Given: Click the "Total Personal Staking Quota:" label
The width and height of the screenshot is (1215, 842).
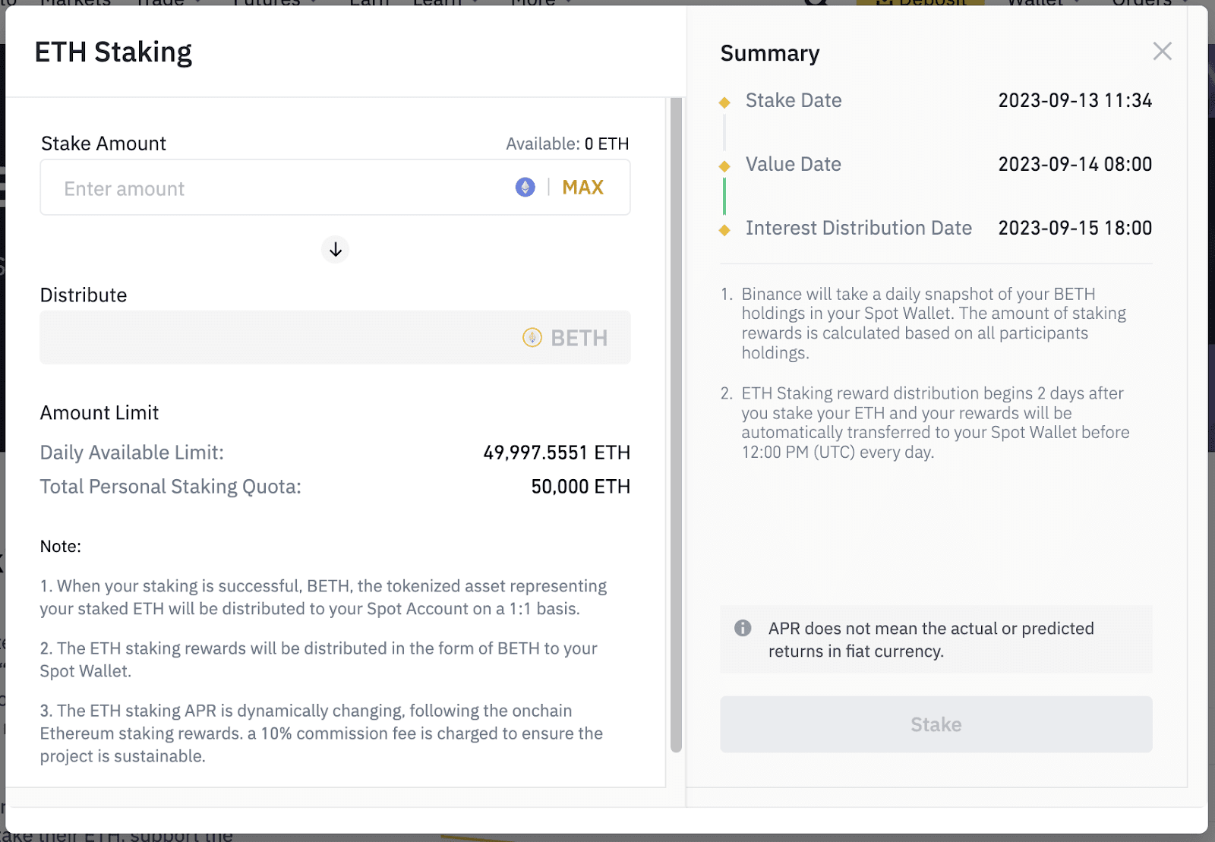Looking at the screenshot, I should [x=171, y=487].
